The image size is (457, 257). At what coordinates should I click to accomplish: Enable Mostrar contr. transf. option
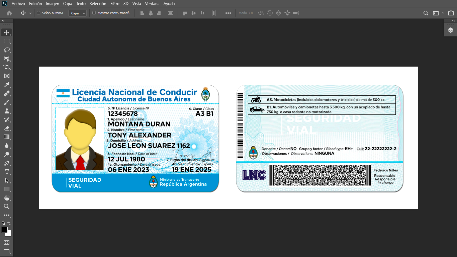94,13
